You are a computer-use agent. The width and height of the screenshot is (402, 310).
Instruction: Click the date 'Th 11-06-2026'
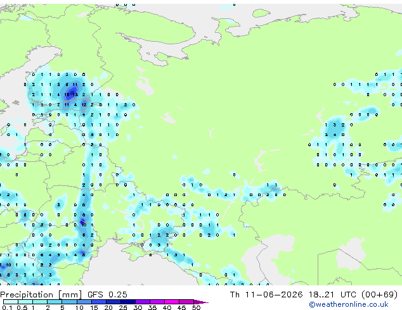coord(266,295)
